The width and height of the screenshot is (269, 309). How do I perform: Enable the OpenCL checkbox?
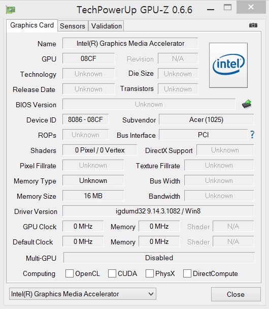[x=69, y=273]
